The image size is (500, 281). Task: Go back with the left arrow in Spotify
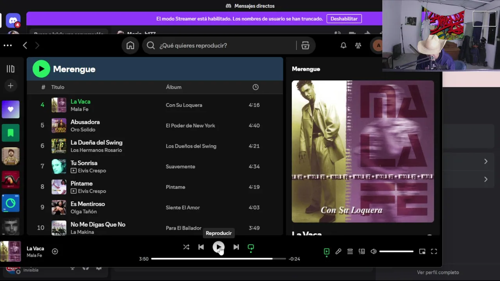click(25, 46)
